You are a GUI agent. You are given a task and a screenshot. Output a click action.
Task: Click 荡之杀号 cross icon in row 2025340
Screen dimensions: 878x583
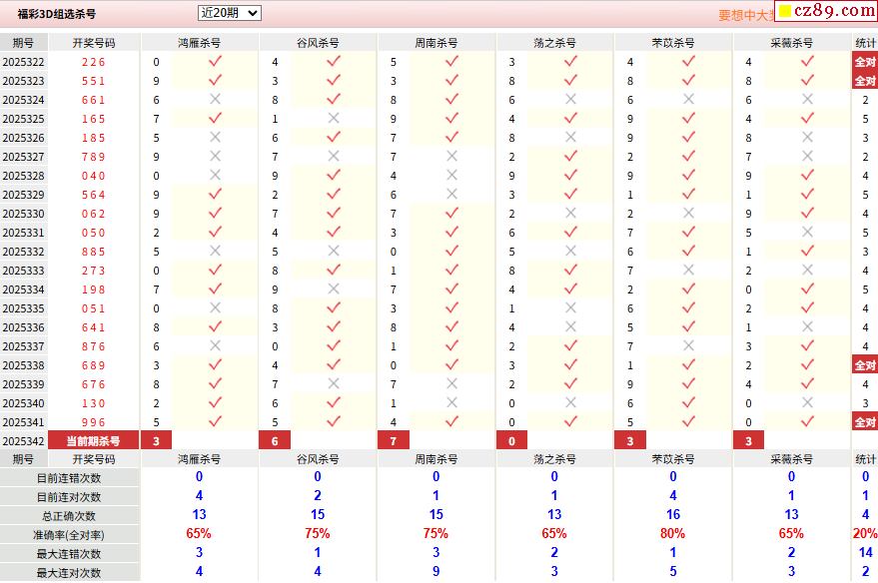pyautogui.click(x=570, y=403)
